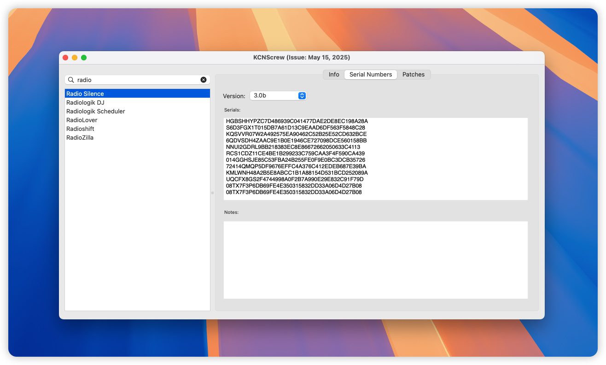Click into the Notes text area

pos(375,260)
